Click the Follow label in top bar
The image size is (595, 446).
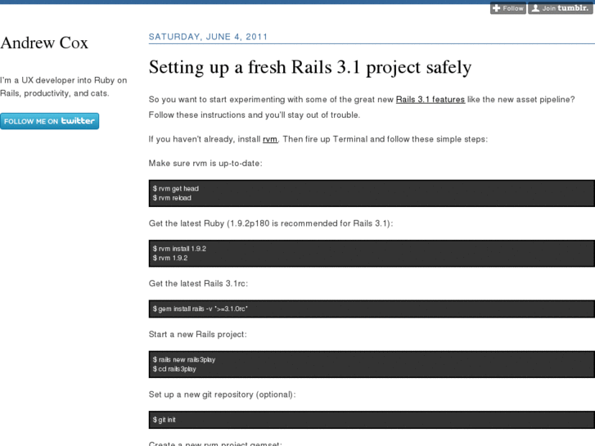tap(513, 8)
